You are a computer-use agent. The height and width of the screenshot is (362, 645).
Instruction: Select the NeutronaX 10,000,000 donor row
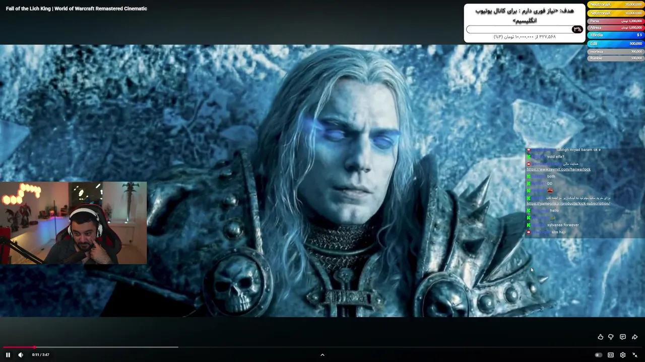tap(616, 13)
